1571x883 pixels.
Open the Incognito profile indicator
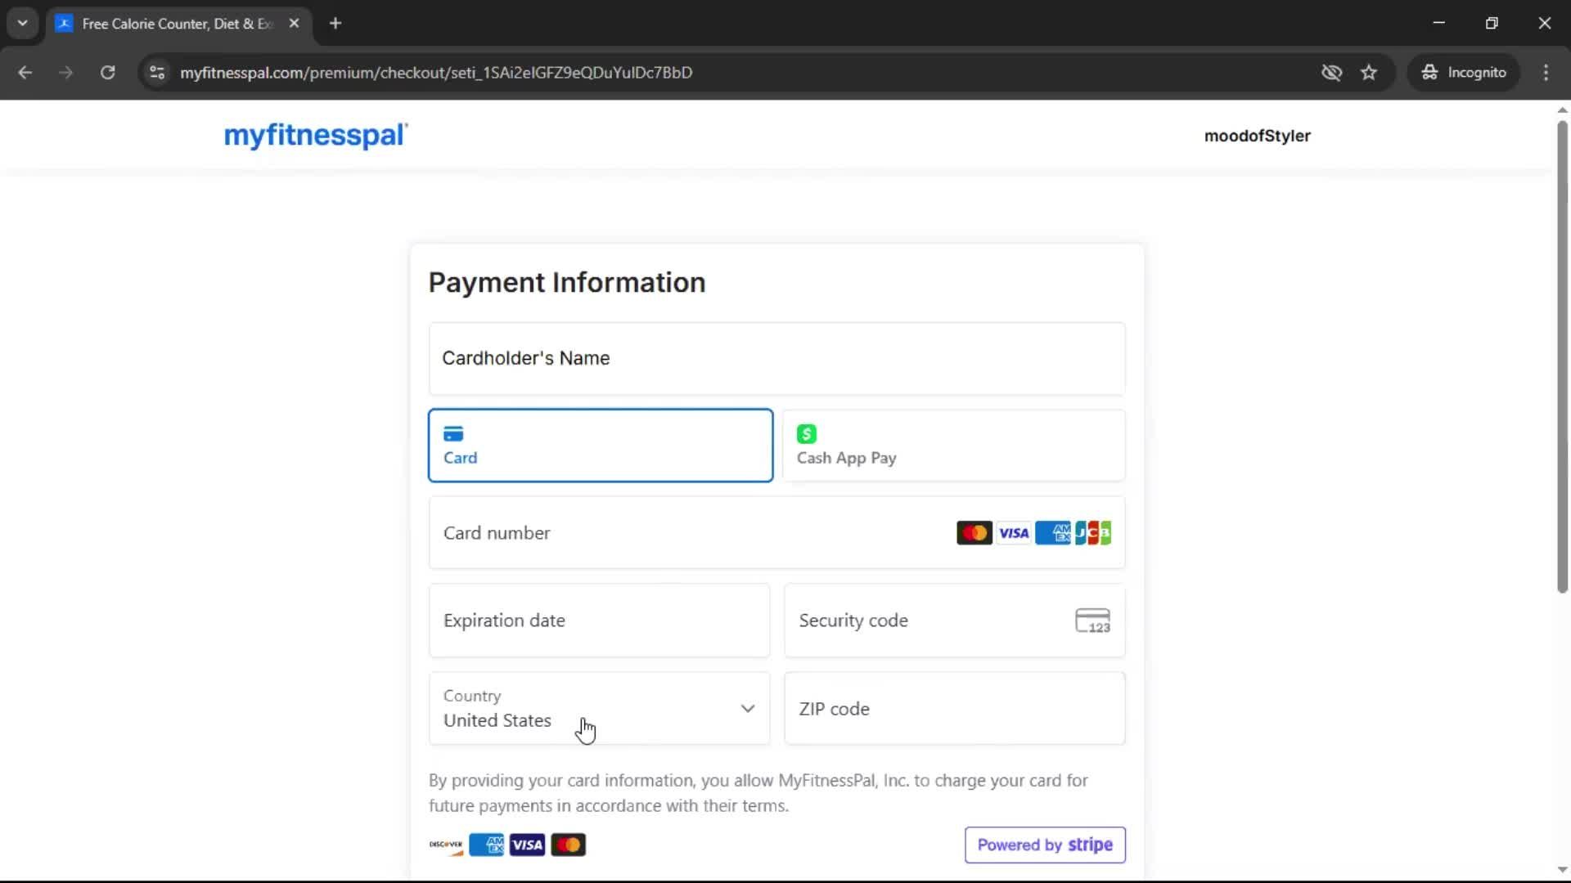[1464, 72]
